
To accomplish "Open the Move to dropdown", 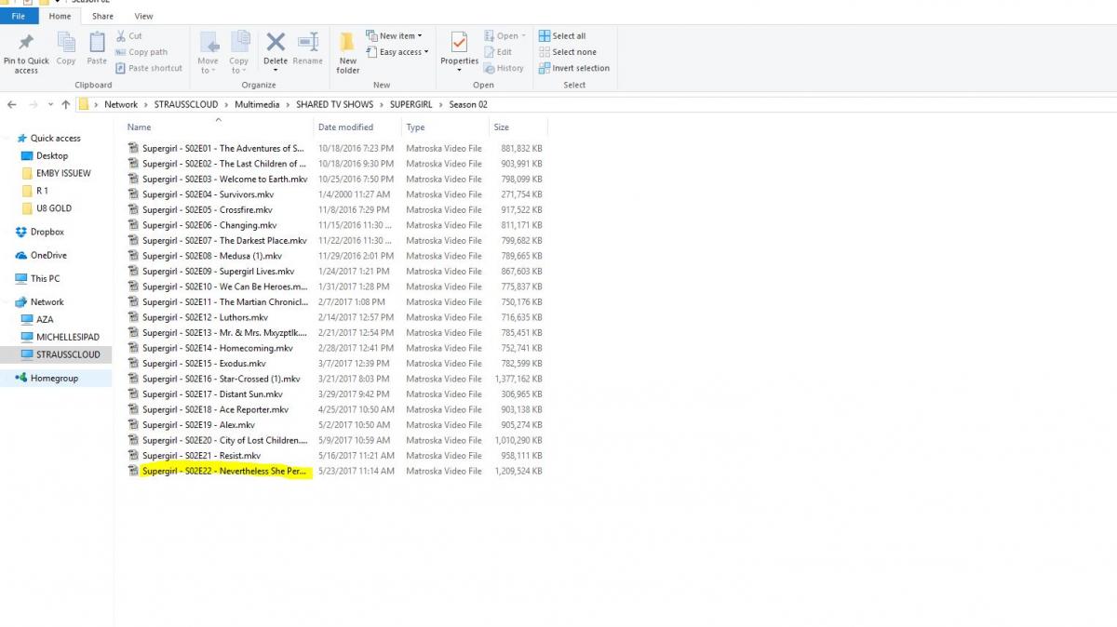I will tap(208, 53).
